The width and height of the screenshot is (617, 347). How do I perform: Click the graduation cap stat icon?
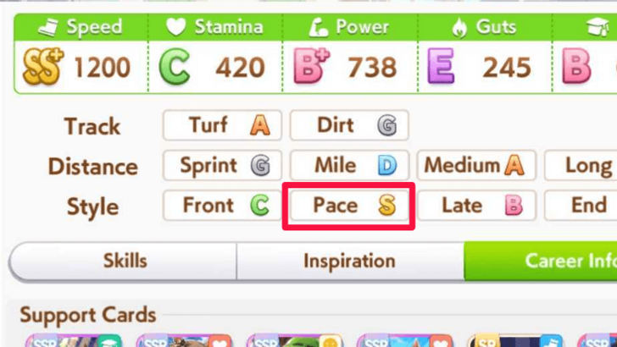click(x=598, y=27)
